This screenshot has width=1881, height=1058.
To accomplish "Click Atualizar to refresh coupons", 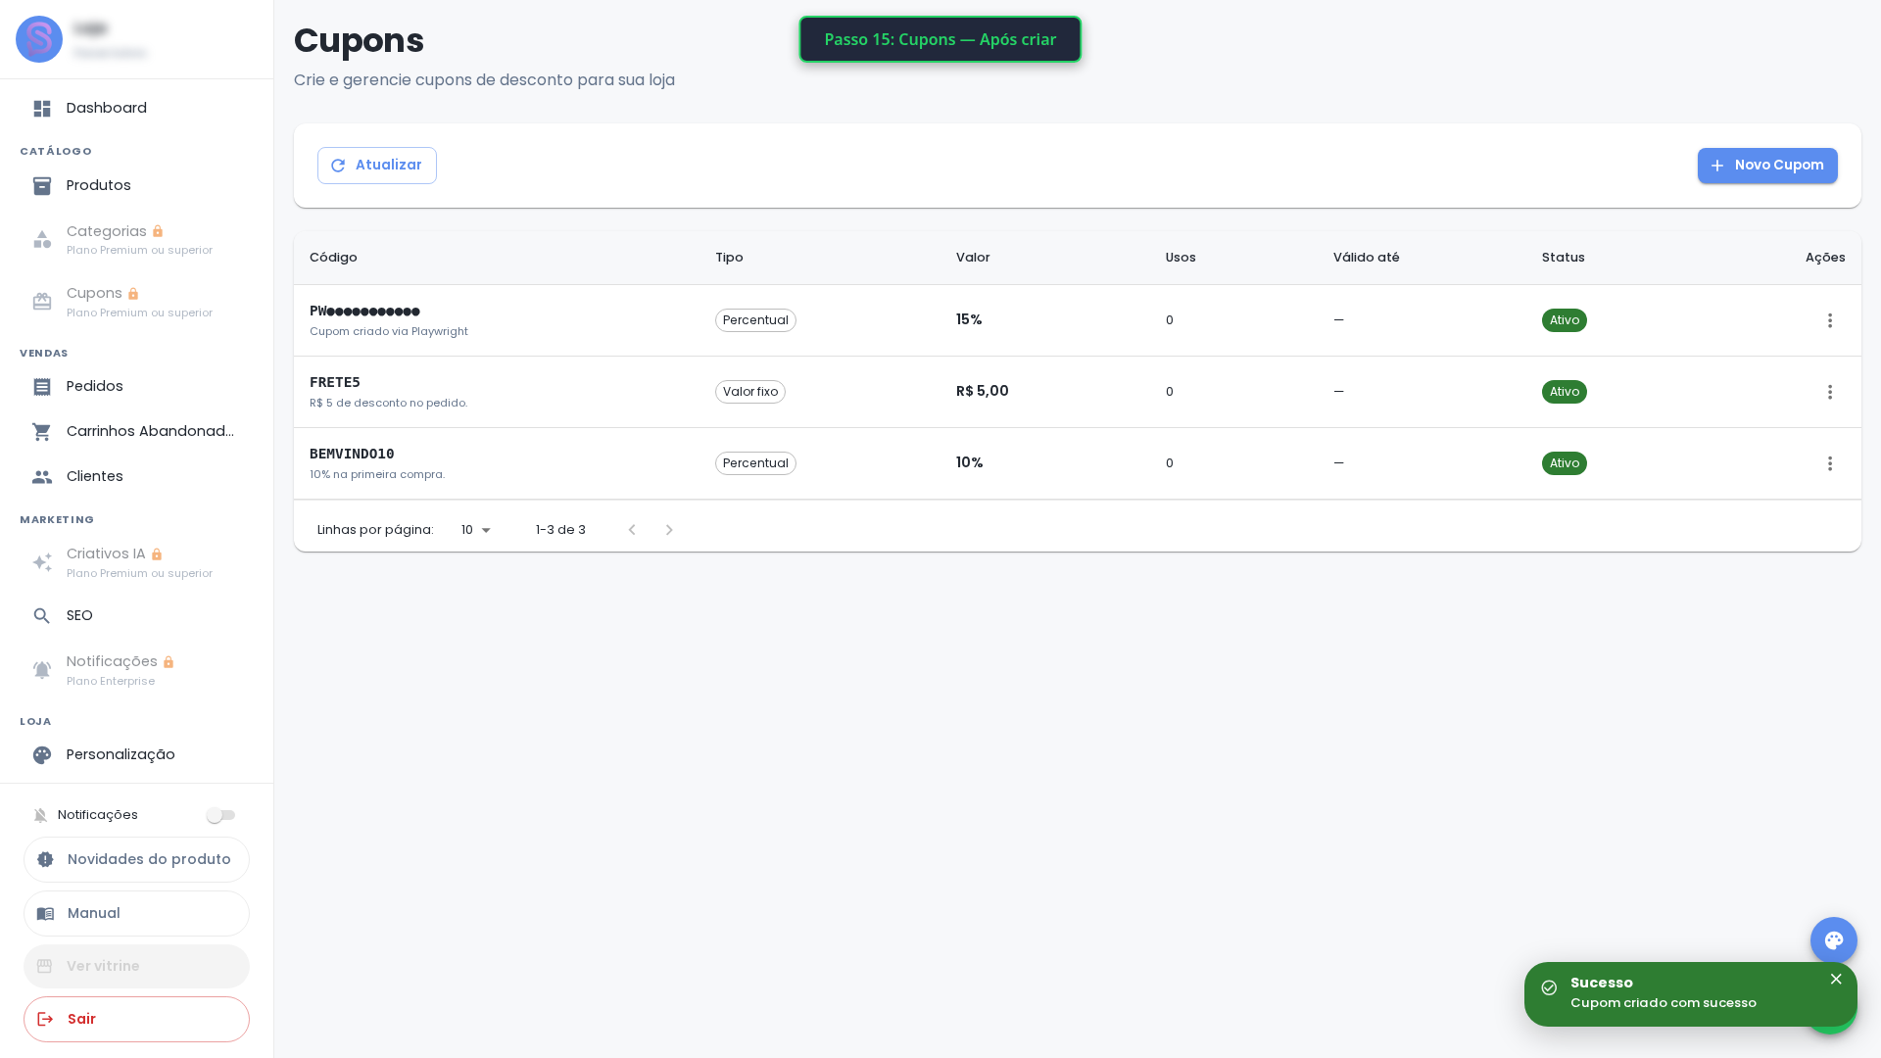I will point(377,166).
